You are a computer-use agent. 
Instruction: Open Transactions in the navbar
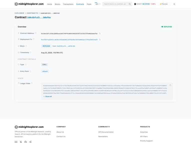[68, 4]
